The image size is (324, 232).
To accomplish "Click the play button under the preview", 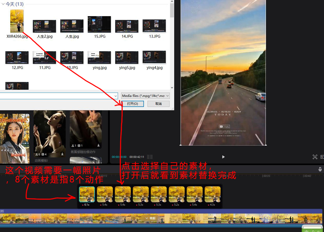I will (x=223, y=157).
